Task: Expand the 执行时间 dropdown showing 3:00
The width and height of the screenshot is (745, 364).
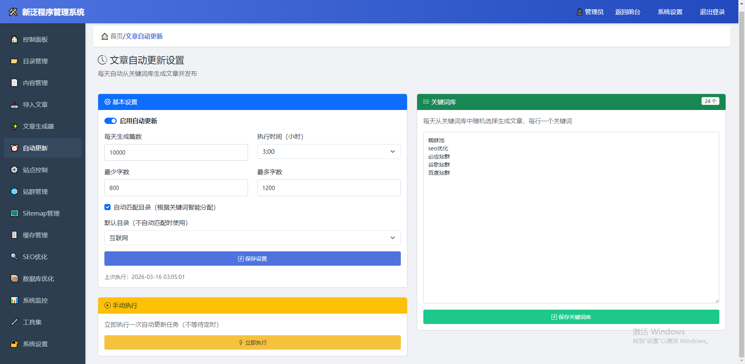Action: coord(329,152)
